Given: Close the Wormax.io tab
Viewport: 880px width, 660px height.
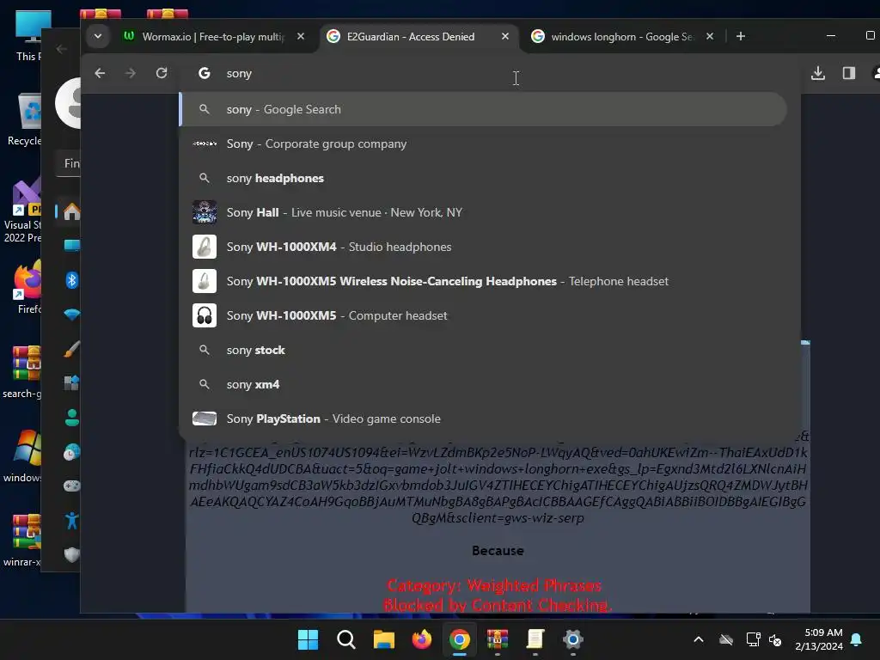Looking at the screenshot, I should coord(301,36).
